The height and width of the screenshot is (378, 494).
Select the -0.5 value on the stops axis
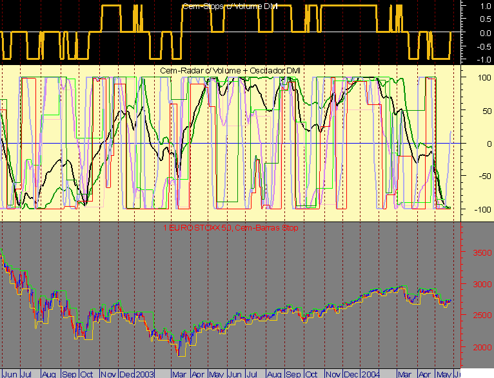coord(484,46)
